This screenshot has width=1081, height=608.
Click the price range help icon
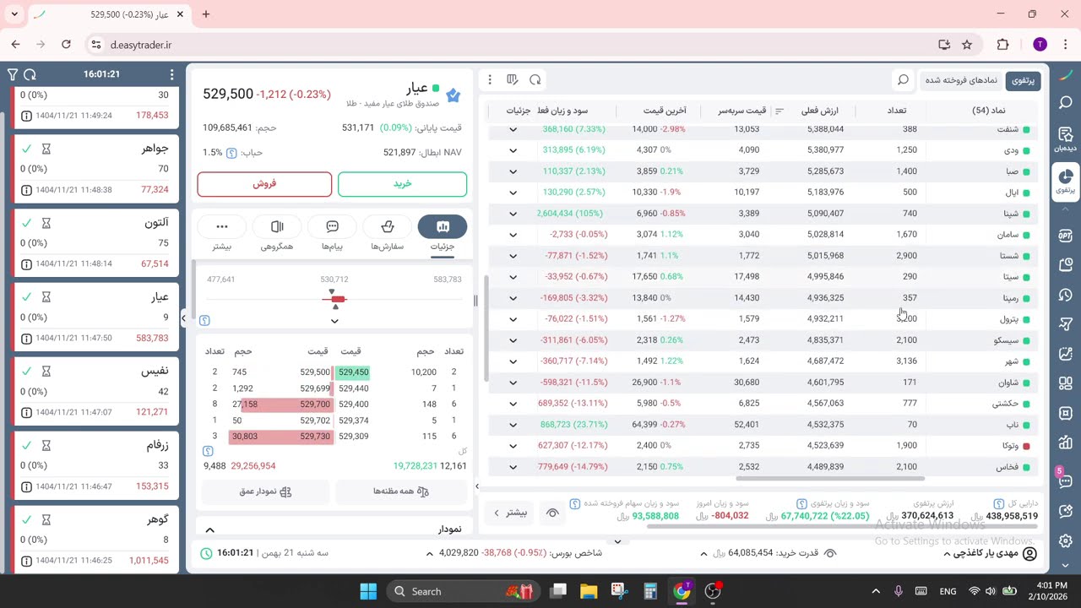pos(204,320)
